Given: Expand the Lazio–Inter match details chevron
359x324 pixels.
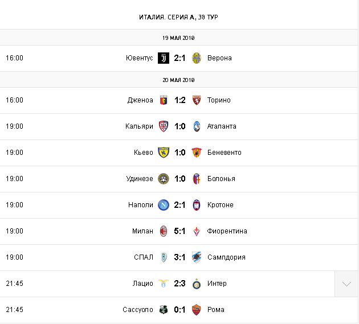Looking at the screenshot, I should tap(346, 284).
